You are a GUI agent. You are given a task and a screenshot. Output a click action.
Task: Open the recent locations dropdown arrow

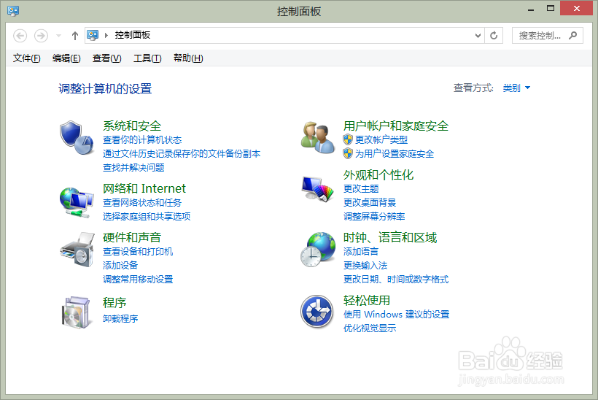59,36
